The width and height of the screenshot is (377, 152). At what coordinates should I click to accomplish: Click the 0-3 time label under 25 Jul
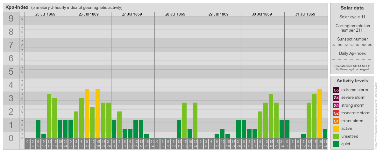point(27,144)
